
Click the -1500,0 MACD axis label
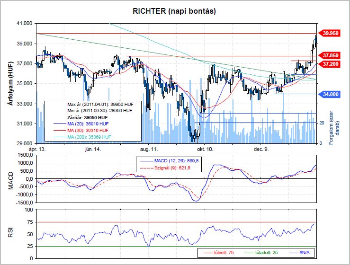click(x=25, y=203)
